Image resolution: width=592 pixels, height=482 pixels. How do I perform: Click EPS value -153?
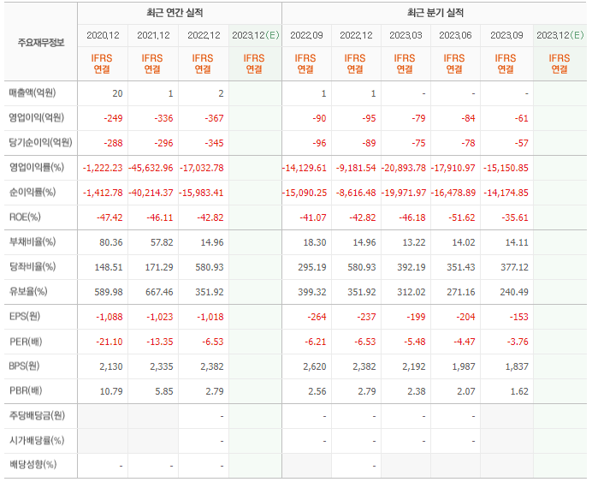[518, 317]
